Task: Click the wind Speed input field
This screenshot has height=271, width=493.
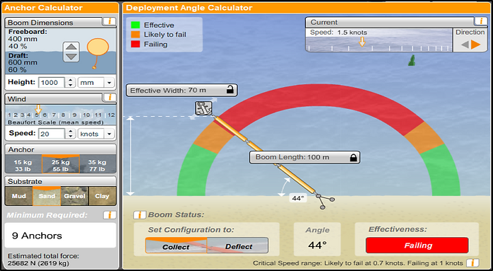Action: tap(52, 134)
